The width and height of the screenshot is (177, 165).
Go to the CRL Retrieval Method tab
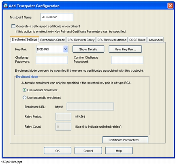[x=112, y=40]
